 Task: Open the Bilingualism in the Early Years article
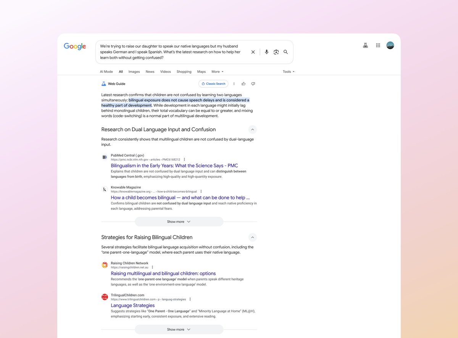click(174, 165)
